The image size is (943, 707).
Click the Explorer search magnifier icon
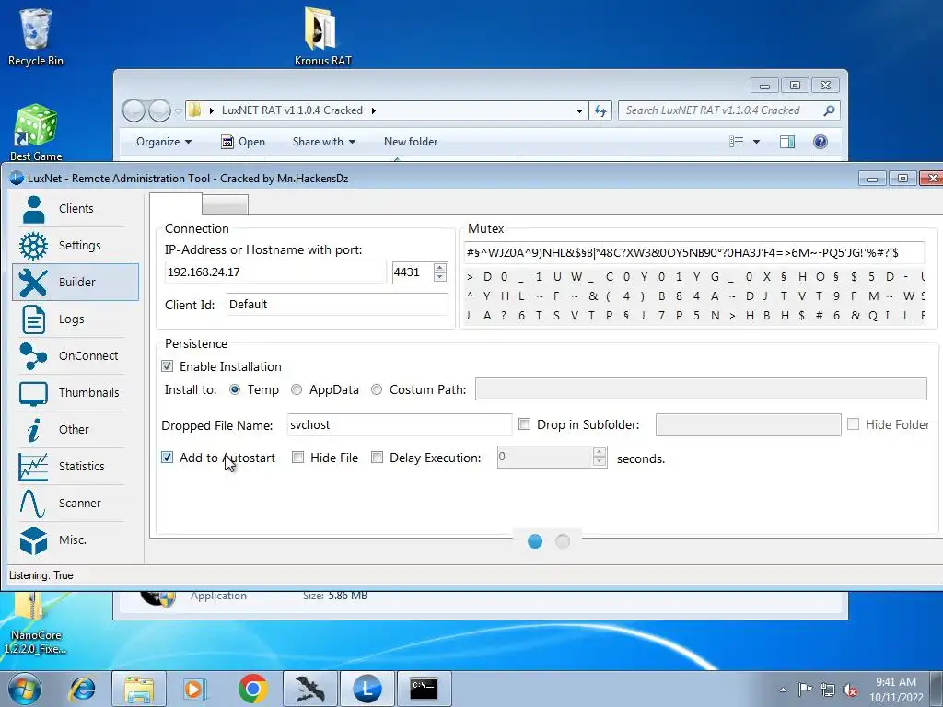[829, 110]
